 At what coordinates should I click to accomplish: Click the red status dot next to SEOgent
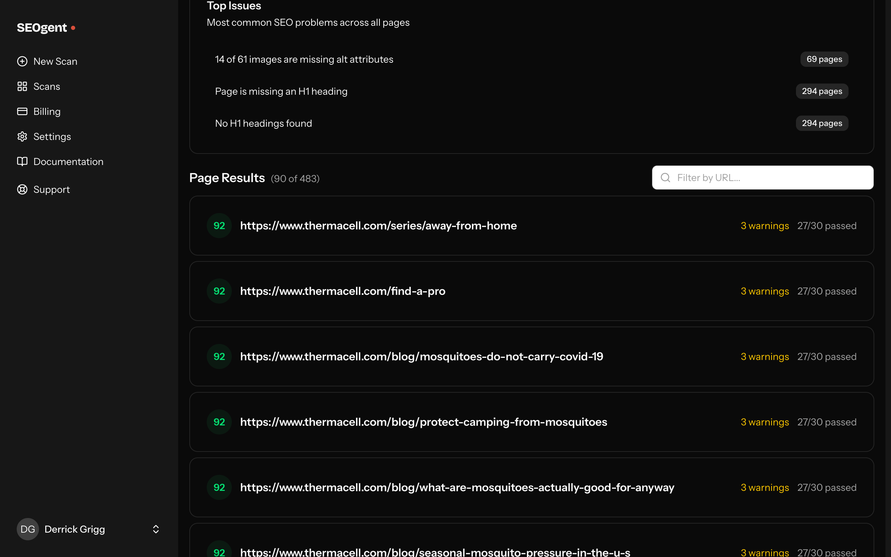click(x=73, y=28)
